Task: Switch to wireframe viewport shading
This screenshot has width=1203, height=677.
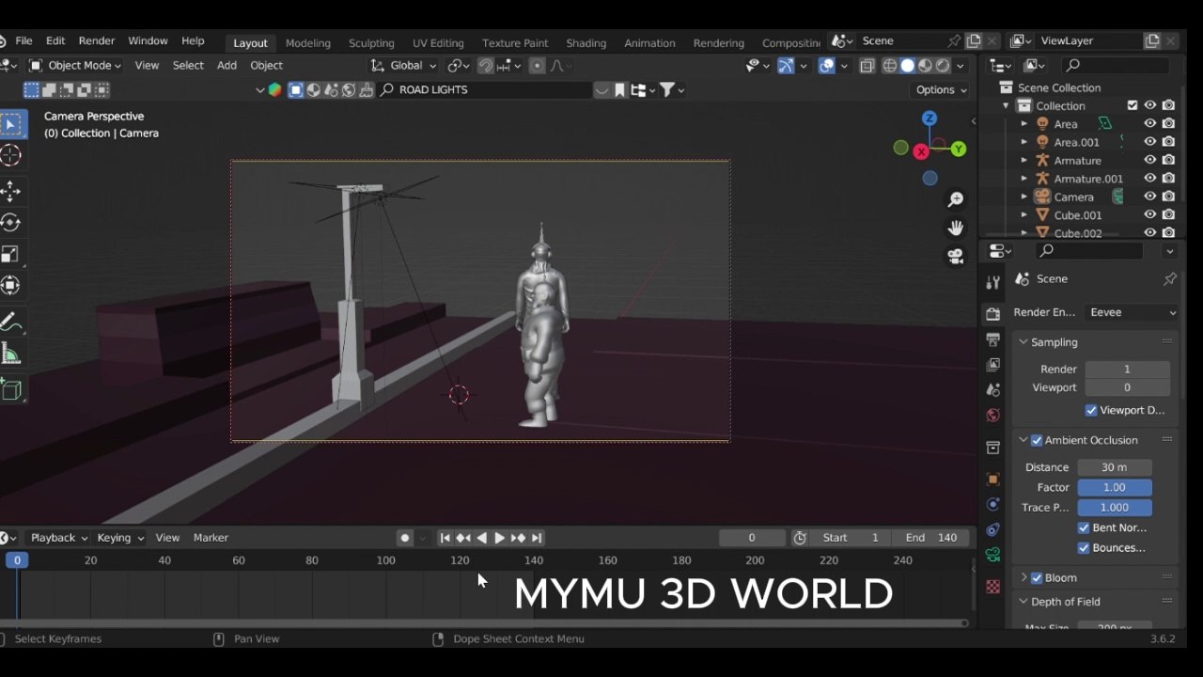Action: coord(889,66)
